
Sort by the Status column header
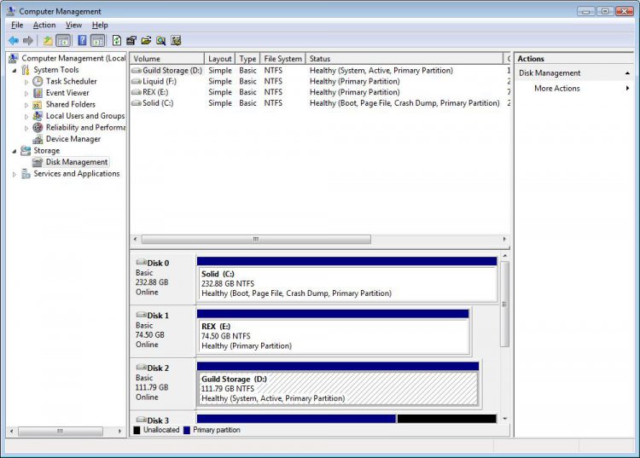click(x=404, y=59)
